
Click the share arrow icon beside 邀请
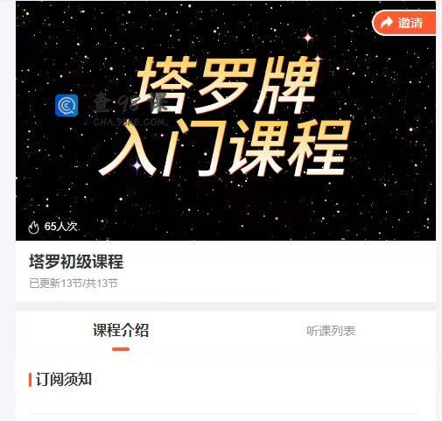pos(387,23)
